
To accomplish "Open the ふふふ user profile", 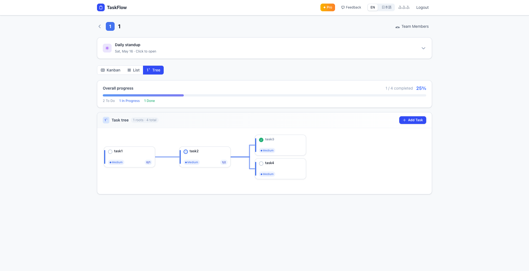I will point(404,7).
